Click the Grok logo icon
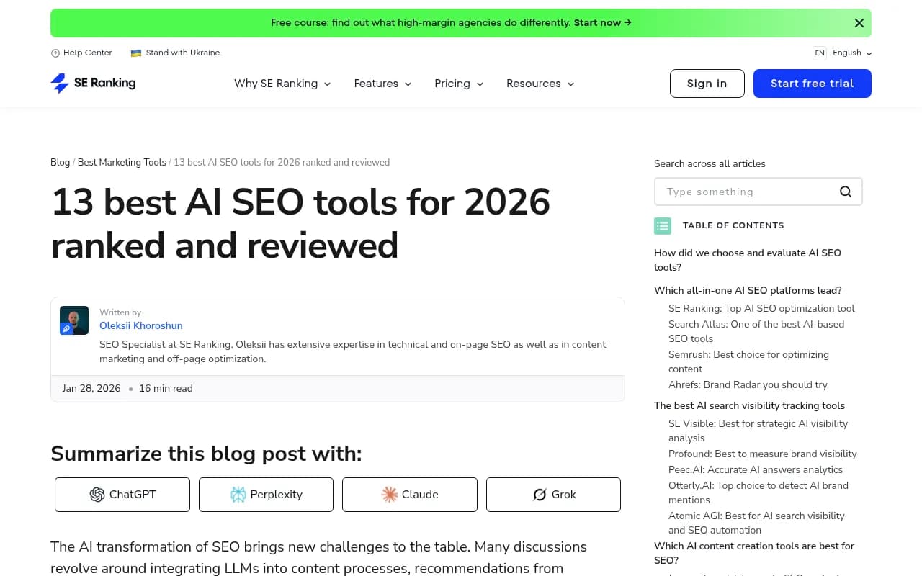 pyautogui.click(x=540, y=495)
